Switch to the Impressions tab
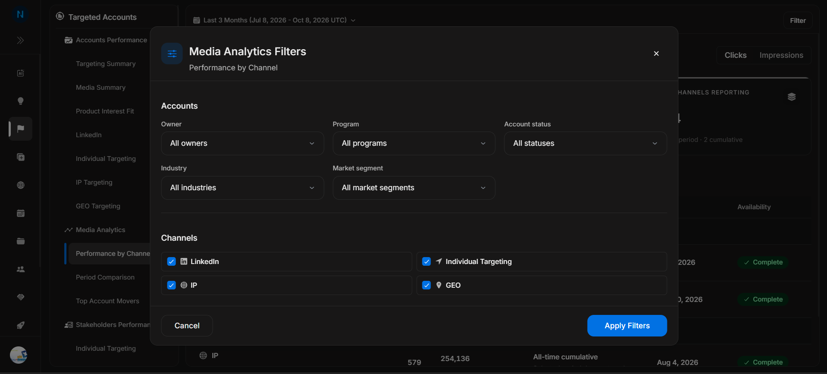The image size is (827, 374). point(781,55)
